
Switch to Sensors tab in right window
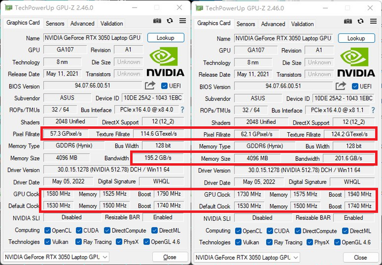click(246, 24)
